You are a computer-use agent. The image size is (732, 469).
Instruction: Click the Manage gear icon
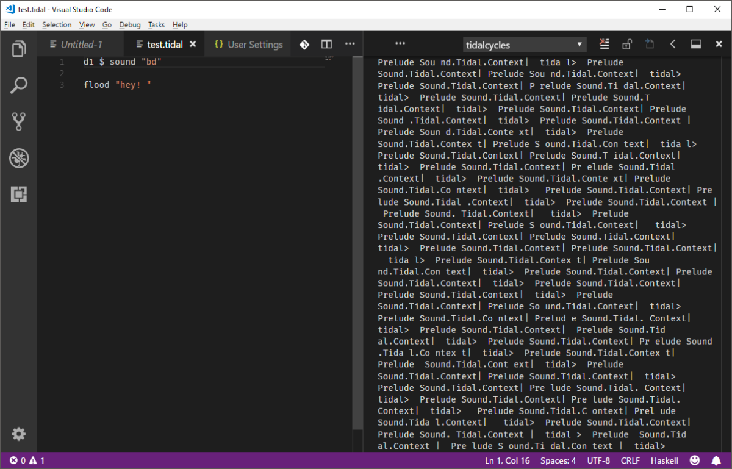(x=19, y=434)
